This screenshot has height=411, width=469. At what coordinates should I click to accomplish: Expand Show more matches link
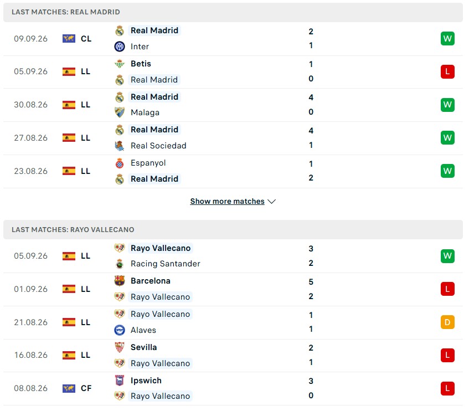point(228,201)
